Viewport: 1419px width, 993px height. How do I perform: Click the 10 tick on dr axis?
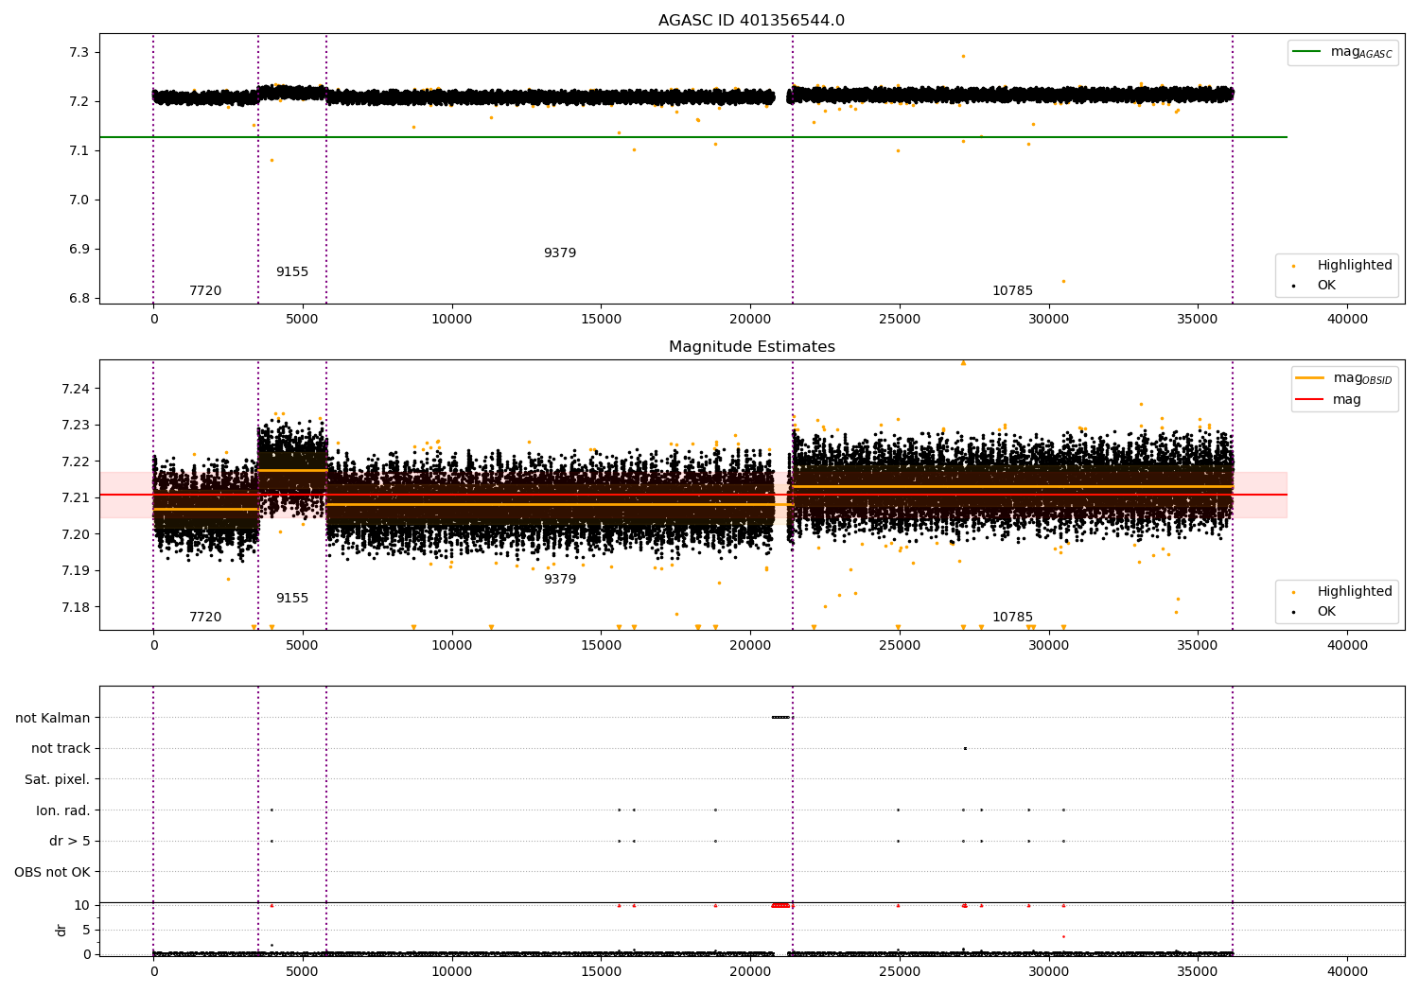coord(82,906)
